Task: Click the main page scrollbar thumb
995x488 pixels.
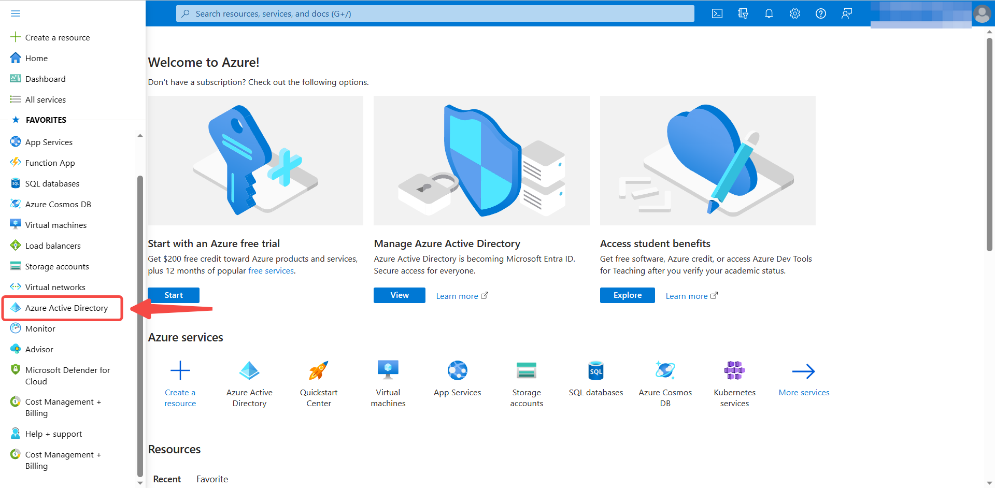Action: [989, 144]
